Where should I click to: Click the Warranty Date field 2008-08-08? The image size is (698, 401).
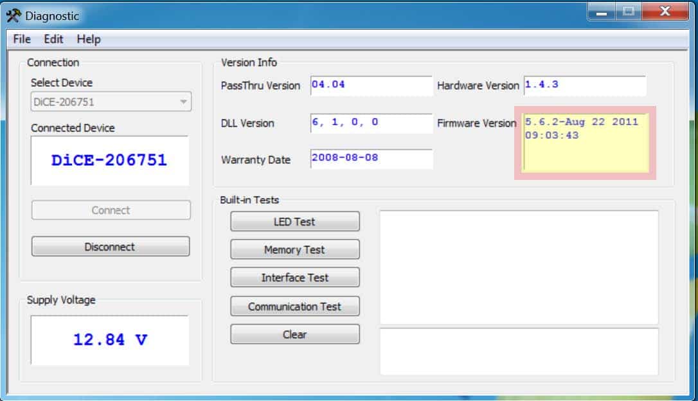[x=371, y=159]
